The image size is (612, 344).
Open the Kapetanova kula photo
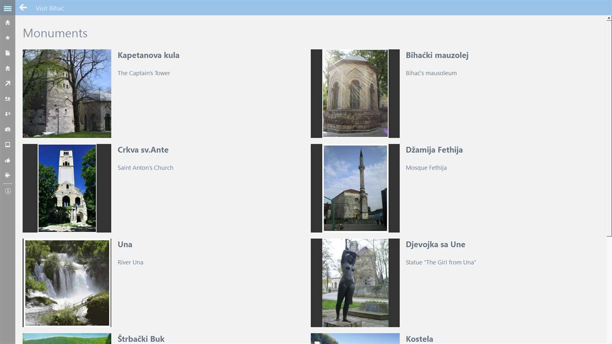click(67, 93)
